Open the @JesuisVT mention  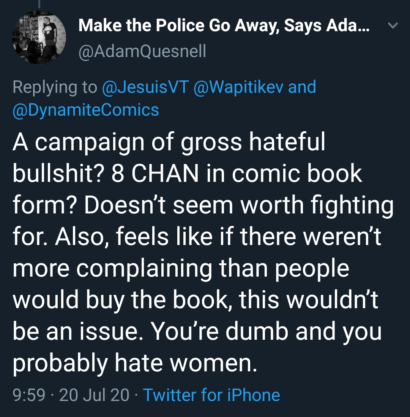point(146,87)
